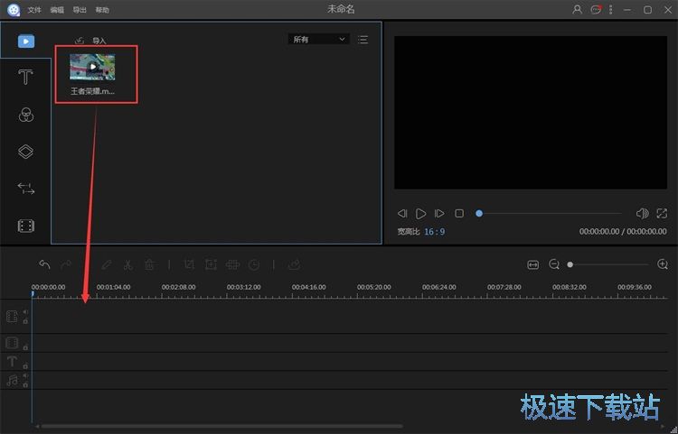The width and height of the screenshot is (678, 434).
Task: Open the 帮助 menu
Action: pyautogui.click(x=102, y=10)
